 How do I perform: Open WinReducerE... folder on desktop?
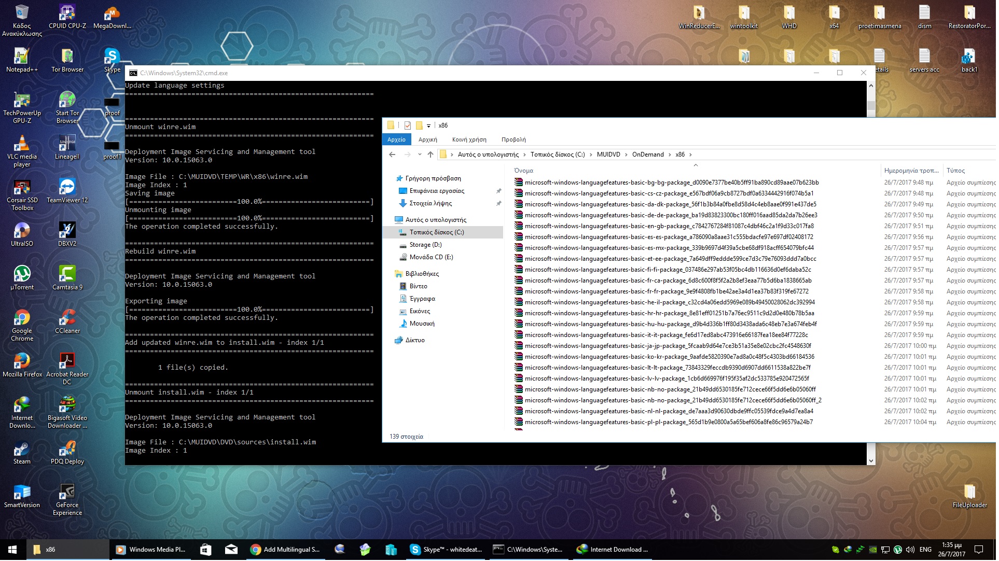coord(701,17)
